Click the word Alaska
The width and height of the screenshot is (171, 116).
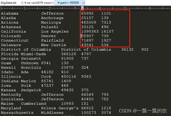pyautogui.click(x=9, y=18)
